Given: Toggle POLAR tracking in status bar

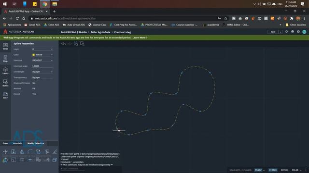Looking at the screenshot, I should coord(295,170).
